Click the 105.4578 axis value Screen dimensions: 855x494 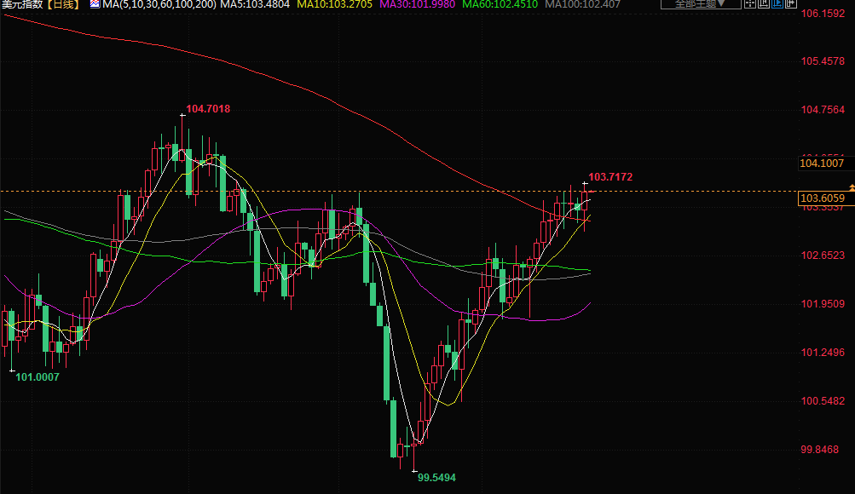823,61
